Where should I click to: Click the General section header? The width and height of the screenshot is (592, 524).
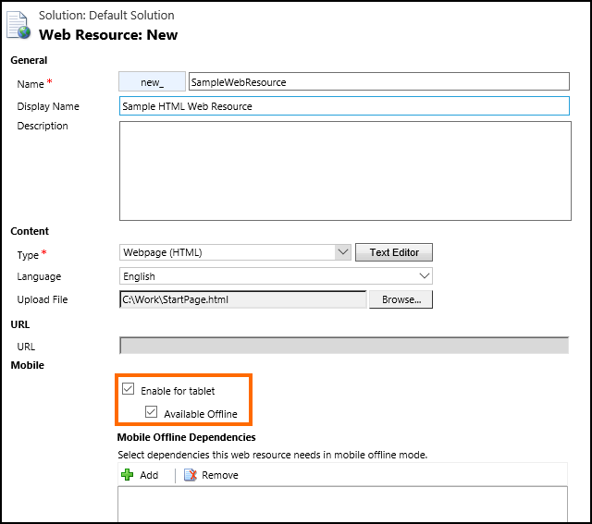coord(29,60)
